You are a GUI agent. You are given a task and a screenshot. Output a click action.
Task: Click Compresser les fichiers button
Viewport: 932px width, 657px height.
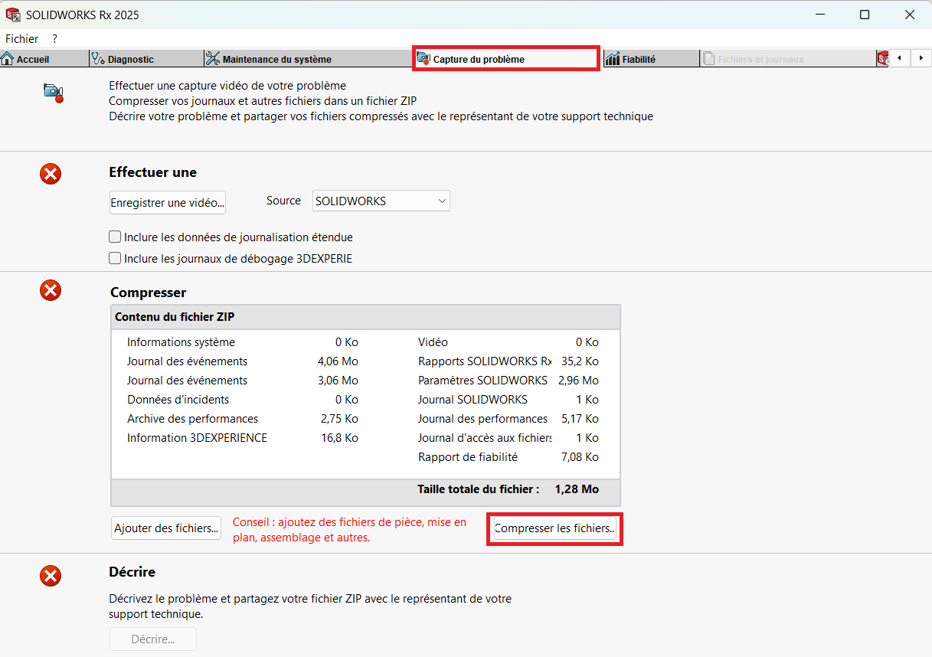click(x=555, y=528)
